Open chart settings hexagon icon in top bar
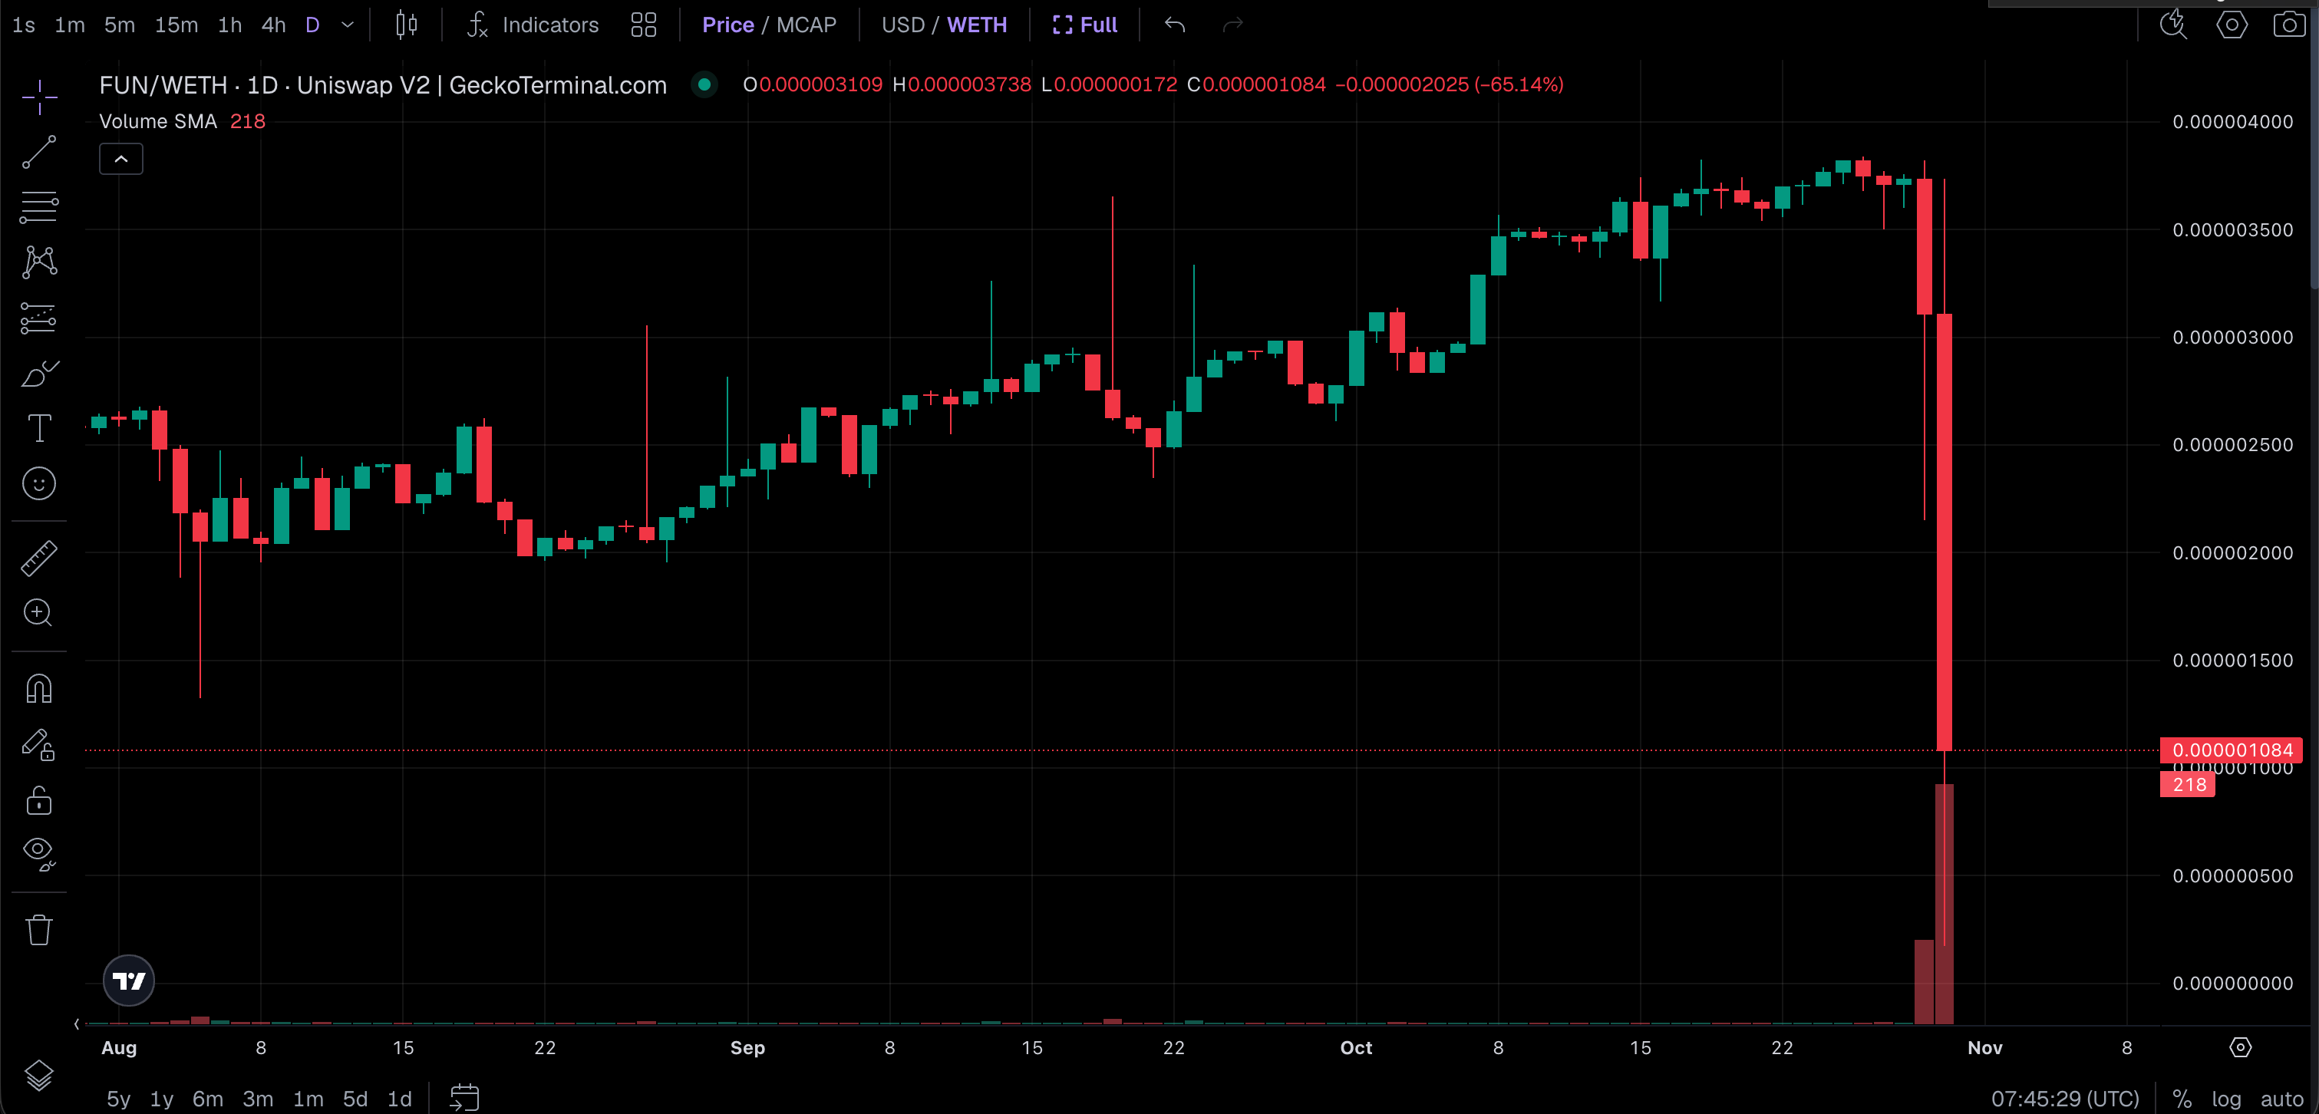2319x1114 pixels. click(2232, 25)
